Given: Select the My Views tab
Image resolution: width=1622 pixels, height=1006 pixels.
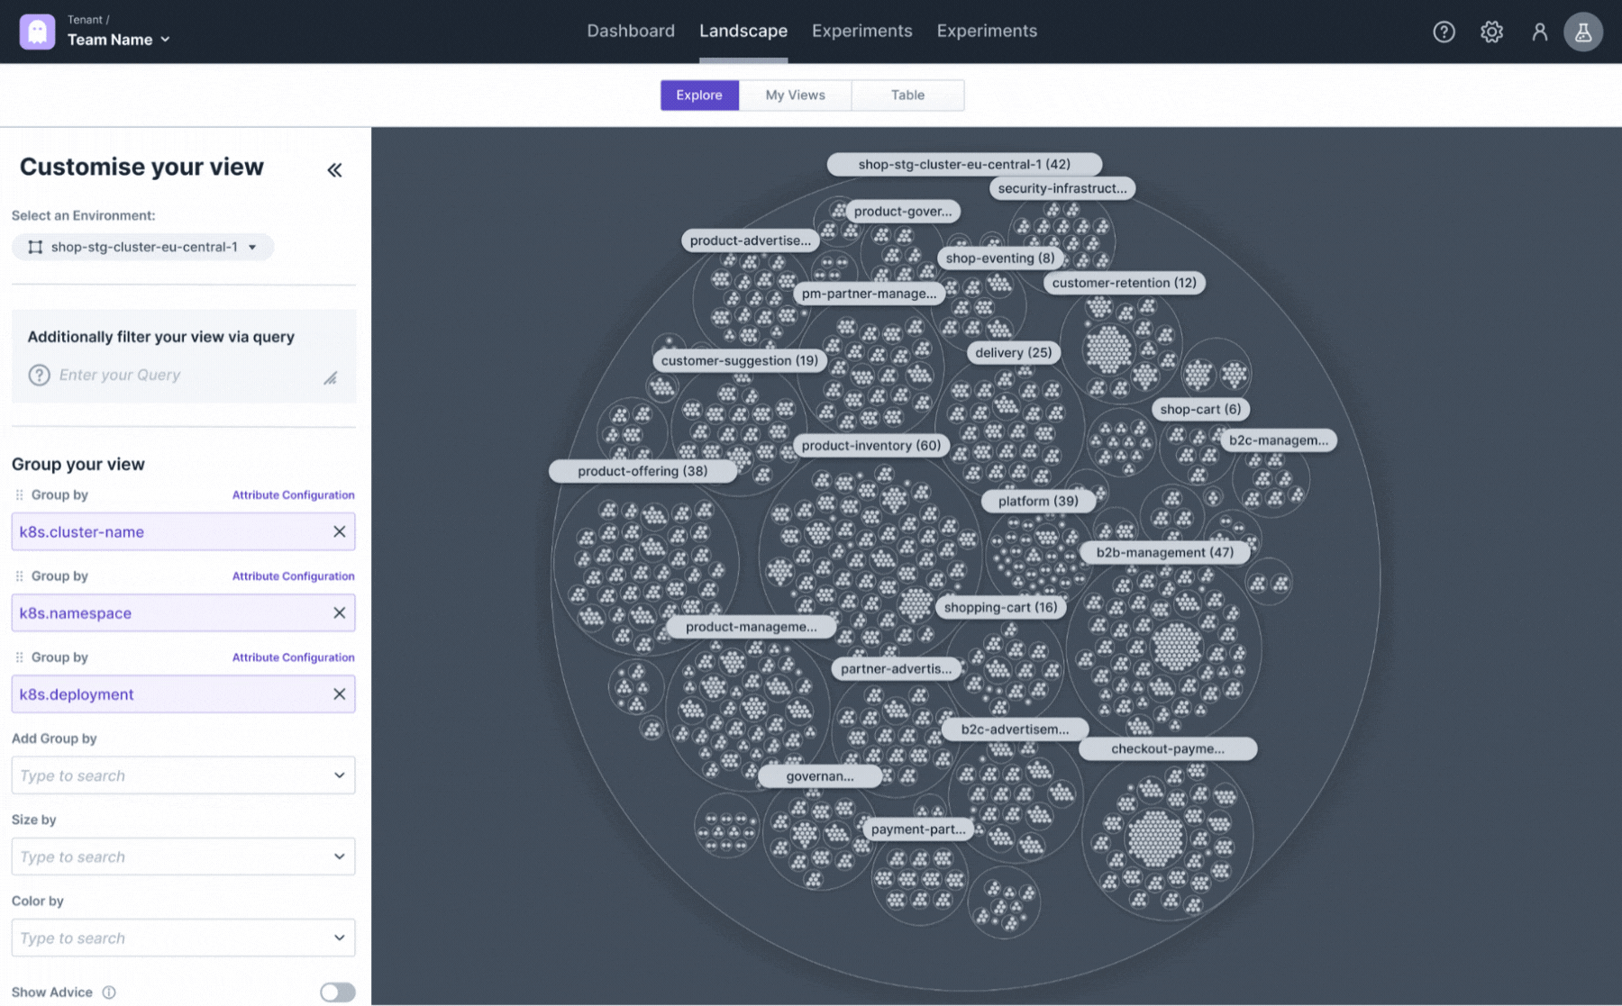Looking at the screenshot, I should click(x=795, y=95).
